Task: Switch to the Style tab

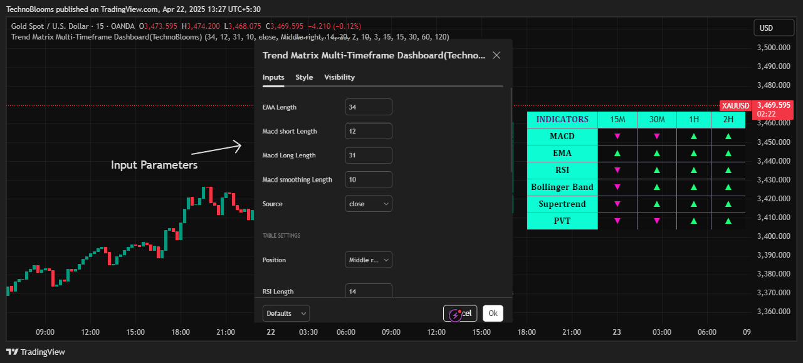Action: pos(304,77)
